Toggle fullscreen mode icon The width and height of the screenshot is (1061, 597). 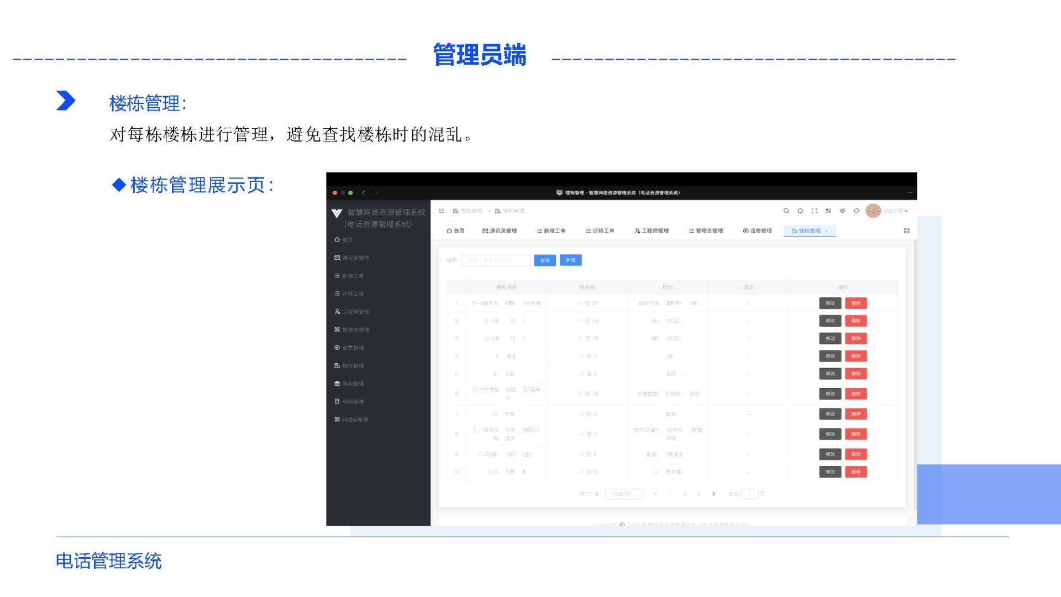click(x=814, y=211)
